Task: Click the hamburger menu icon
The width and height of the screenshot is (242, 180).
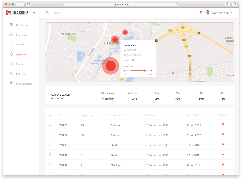Action: coord(34,13)
